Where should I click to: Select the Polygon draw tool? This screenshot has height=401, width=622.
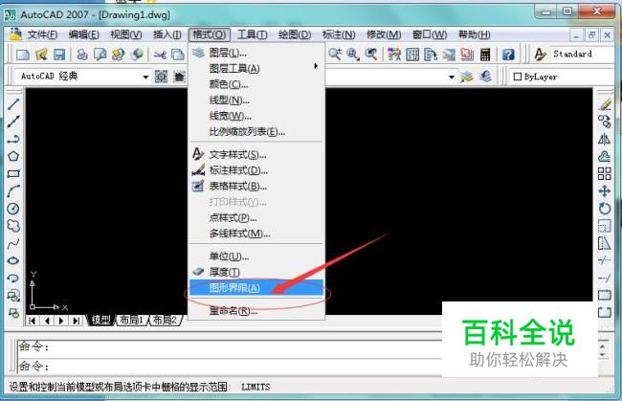(x=13, y=156)
